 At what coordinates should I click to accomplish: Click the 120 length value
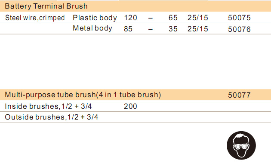[x=130, y=18]
